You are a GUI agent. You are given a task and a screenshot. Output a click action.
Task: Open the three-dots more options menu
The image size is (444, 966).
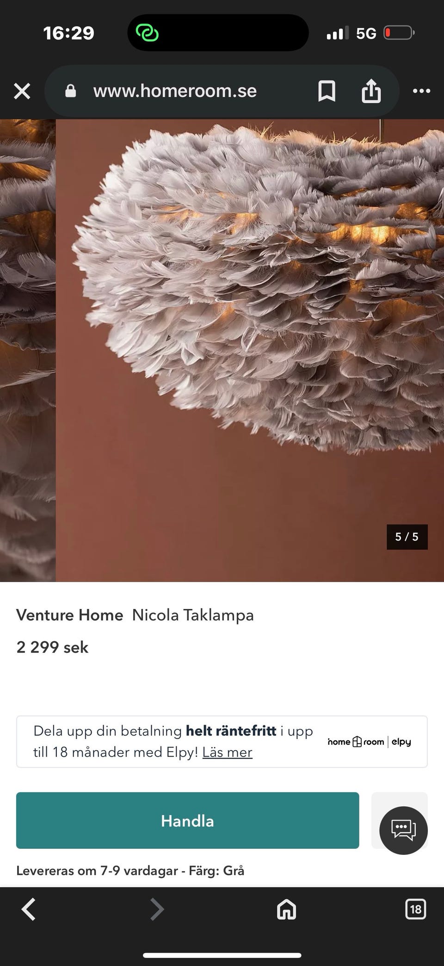point(421,91)
